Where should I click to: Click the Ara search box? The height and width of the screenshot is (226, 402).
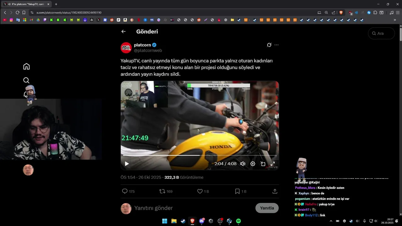tap(382, 33)
